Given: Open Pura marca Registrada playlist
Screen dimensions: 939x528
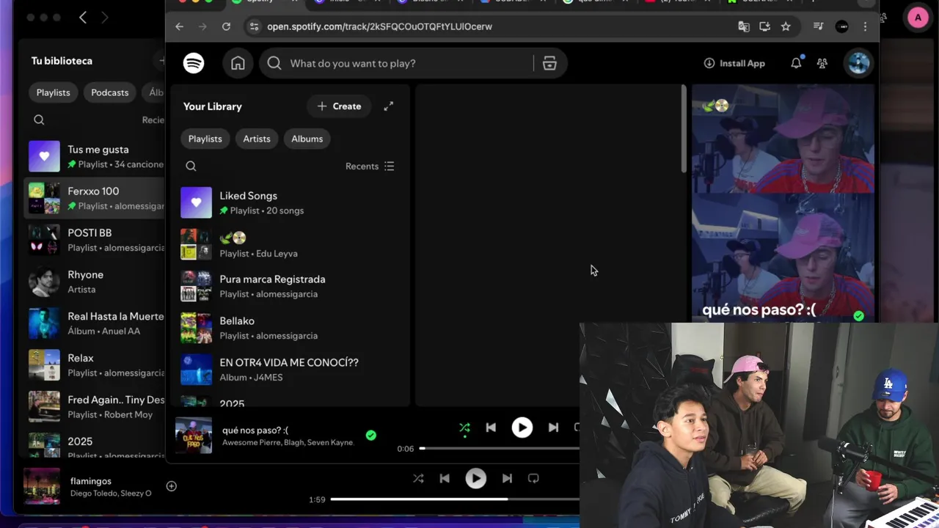Looking at the screenshot, I should (x=290, y=286).
